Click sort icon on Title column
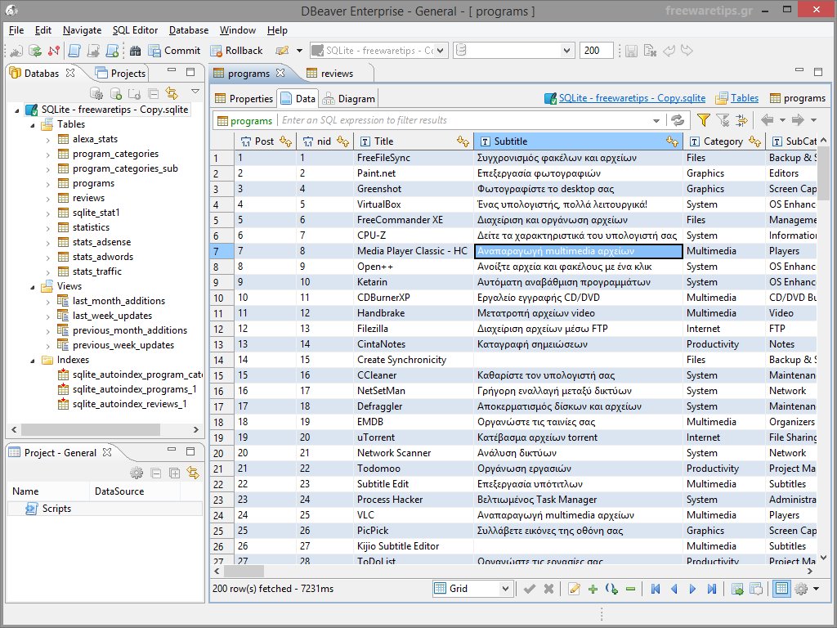Image resolution: width=837 pixels, height=628 pixels. click(x=463, y=141)
